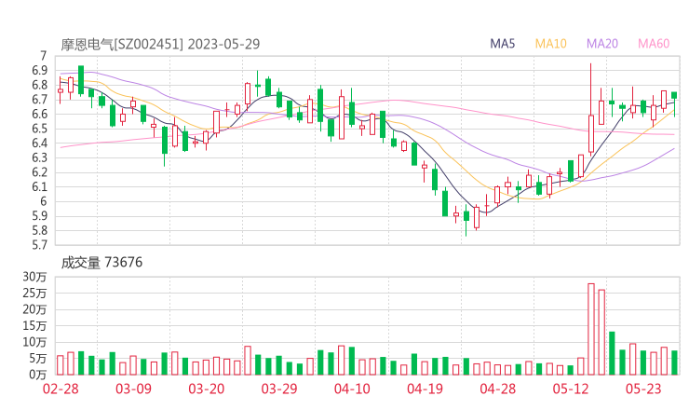689x410 pixels.
Task: Click the 04-19 date label
Action: 425,389
